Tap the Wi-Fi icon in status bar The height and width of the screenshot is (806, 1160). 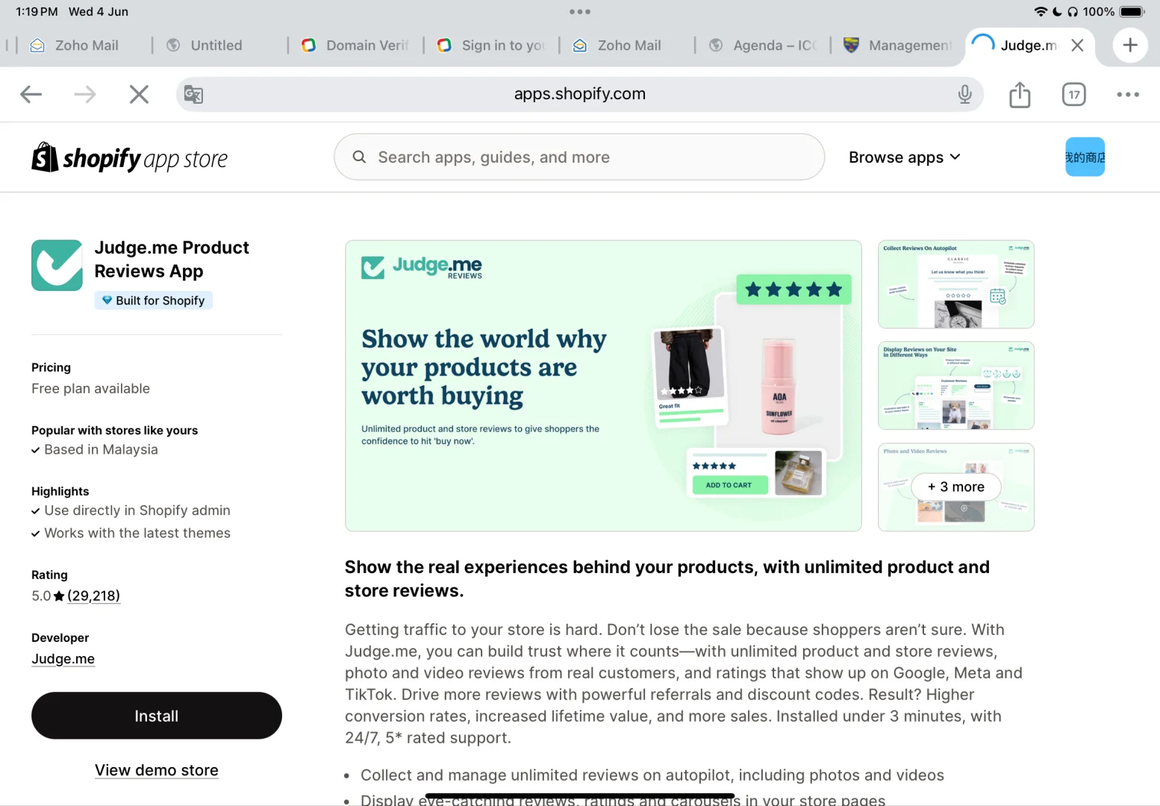point(1041,12)
